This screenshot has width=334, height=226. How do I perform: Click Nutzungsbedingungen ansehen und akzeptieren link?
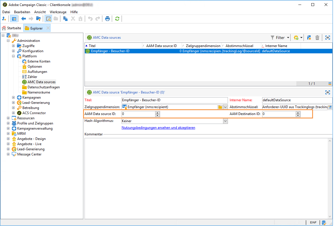tap(158, 128)
